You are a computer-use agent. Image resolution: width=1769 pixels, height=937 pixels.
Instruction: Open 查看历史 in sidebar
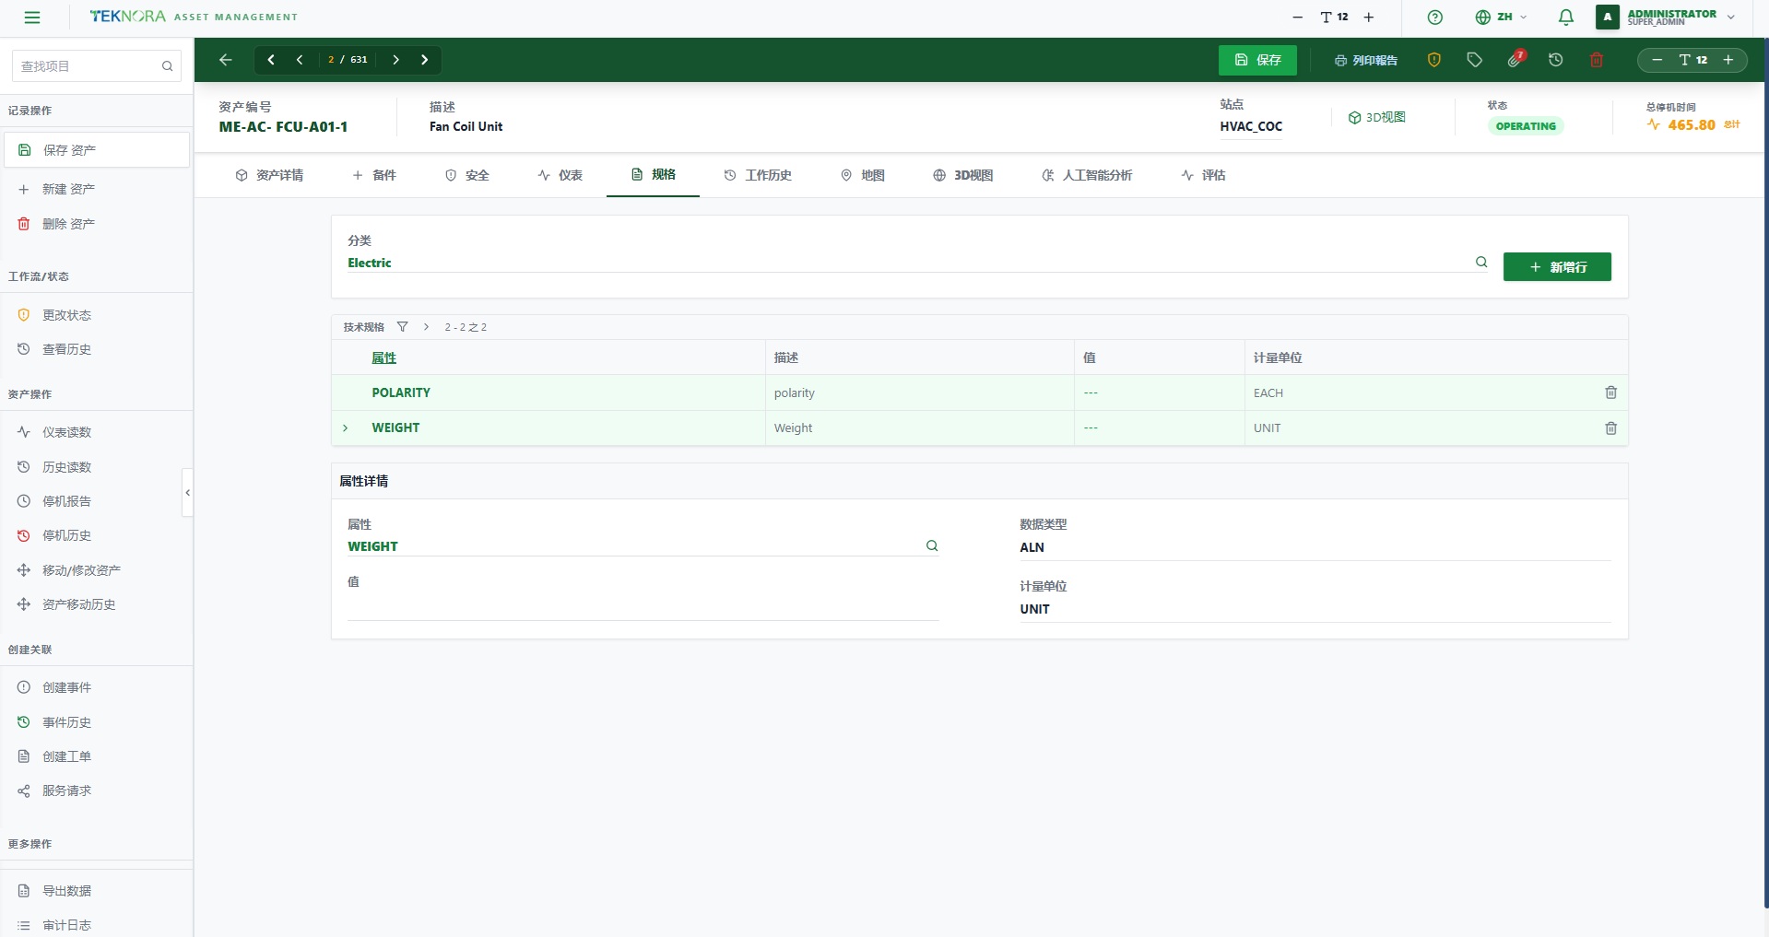[97, 349]
